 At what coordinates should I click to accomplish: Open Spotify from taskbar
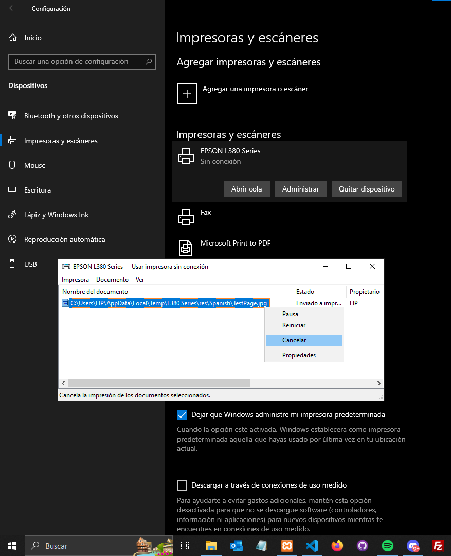coord(388,546)
